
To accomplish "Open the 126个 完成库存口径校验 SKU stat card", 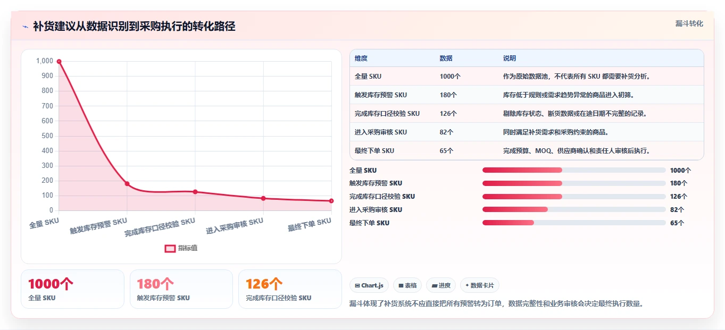I will coord(290,289).
